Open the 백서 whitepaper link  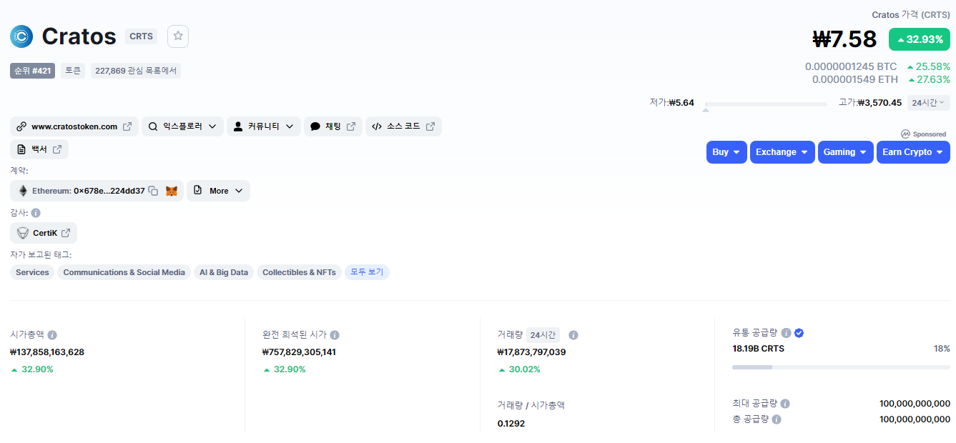coord(39,149)
